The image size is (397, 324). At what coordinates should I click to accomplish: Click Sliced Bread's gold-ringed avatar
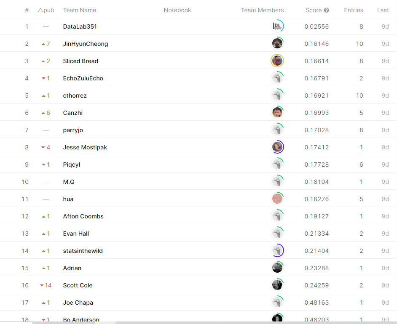click(x=277, y=61)
